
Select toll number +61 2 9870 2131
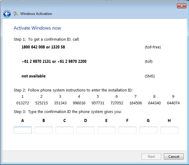(x=36, y=61)
